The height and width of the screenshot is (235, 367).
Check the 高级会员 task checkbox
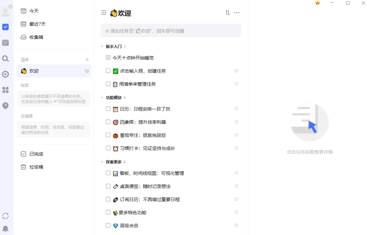pyautogui.click(x=108, y=225)
